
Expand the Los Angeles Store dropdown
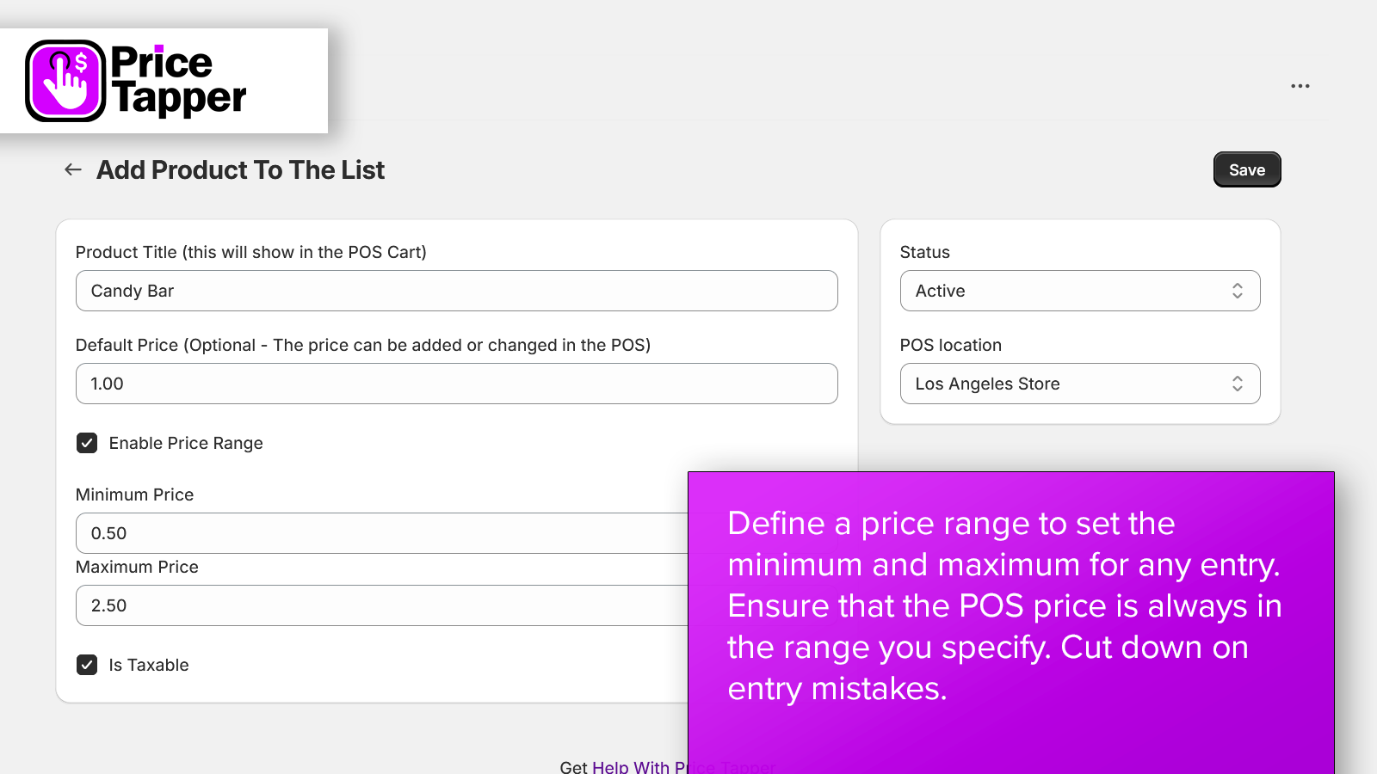tap(1080, 384)
